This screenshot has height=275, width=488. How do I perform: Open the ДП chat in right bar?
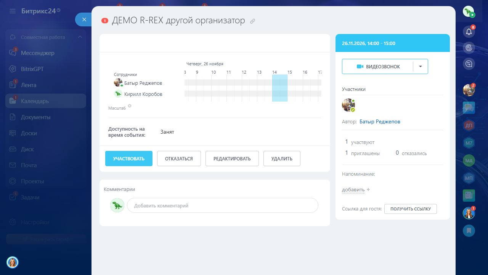pyautogui.click(x=469, y=125)
